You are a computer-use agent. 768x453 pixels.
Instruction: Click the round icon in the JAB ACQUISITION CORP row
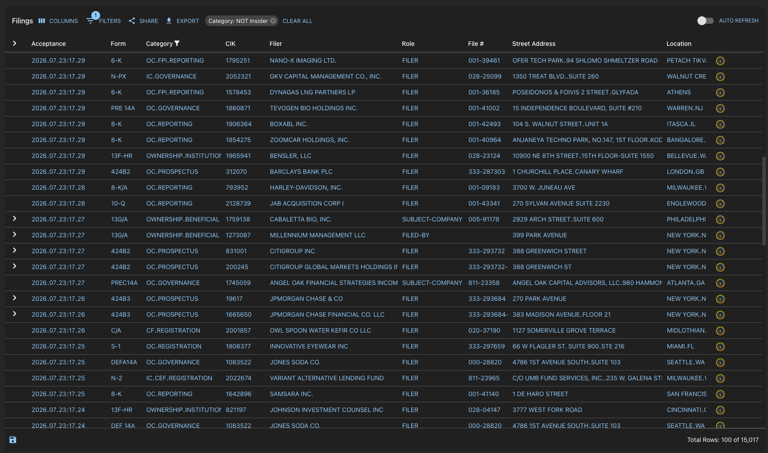click(720, 204)
